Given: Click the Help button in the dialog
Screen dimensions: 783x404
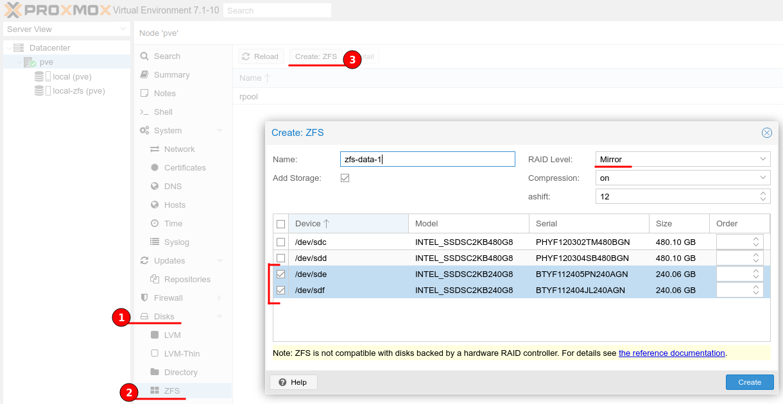Looking at the screenshot, I should point(293,382).
